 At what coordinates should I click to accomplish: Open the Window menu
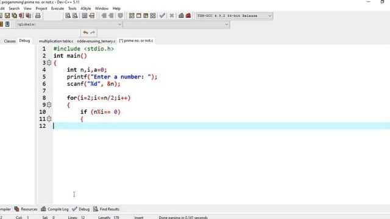102,9
